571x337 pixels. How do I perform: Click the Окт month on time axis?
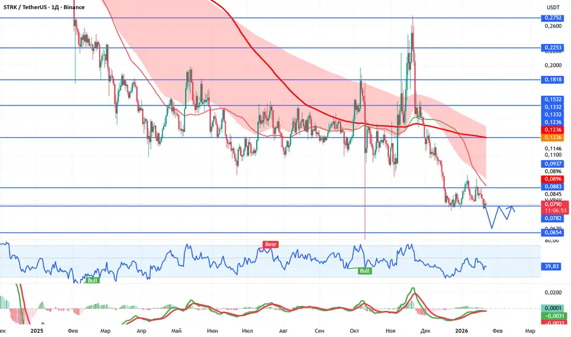(354, 331)
